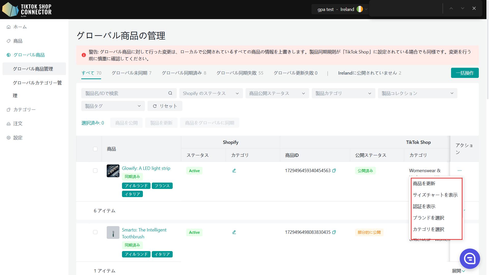
Task: Click the disabled 商品を公開 button
Action: [x=126, y=123]
